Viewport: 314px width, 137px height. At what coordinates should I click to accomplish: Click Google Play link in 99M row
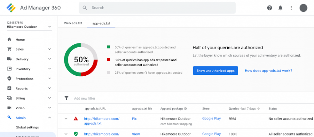212,118
